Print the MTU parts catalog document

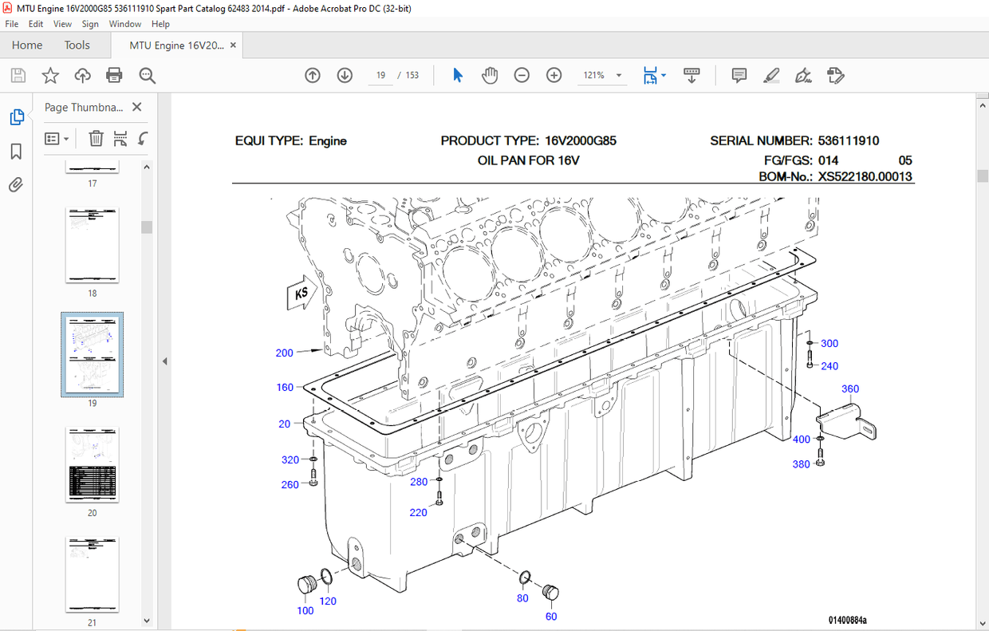tap(114, 74)
